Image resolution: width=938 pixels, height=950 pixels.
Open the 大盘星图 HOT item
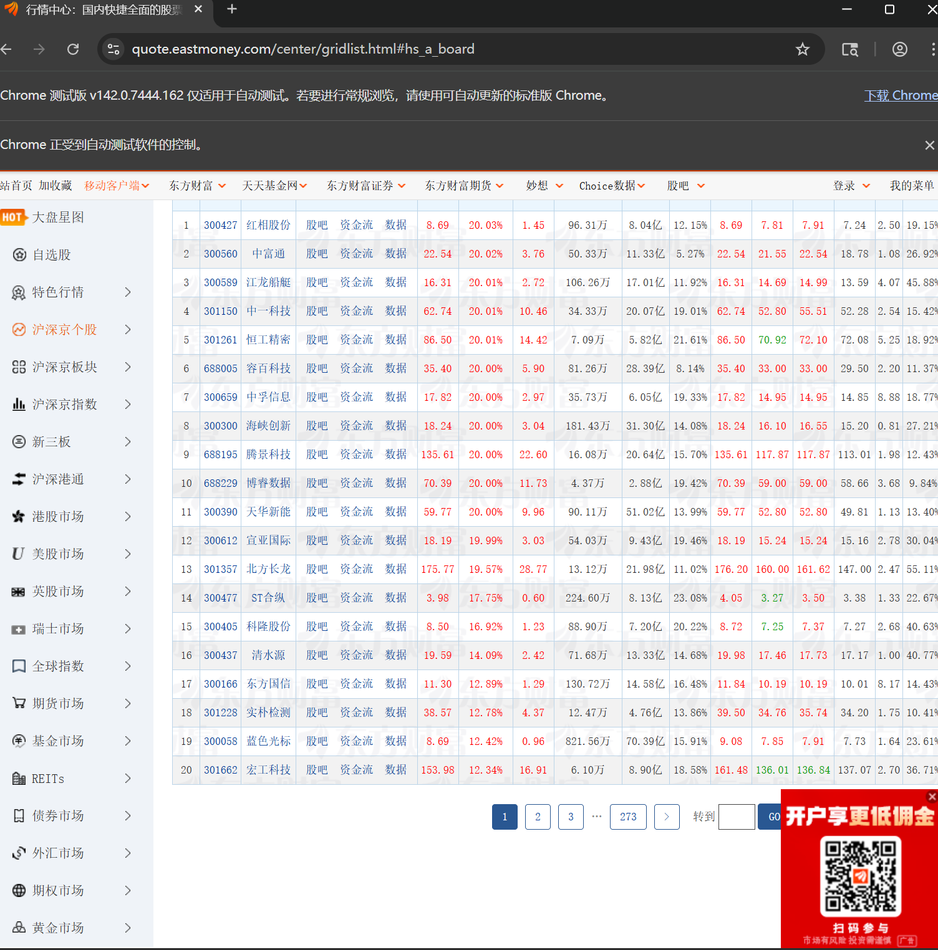(x=42, y=217)
